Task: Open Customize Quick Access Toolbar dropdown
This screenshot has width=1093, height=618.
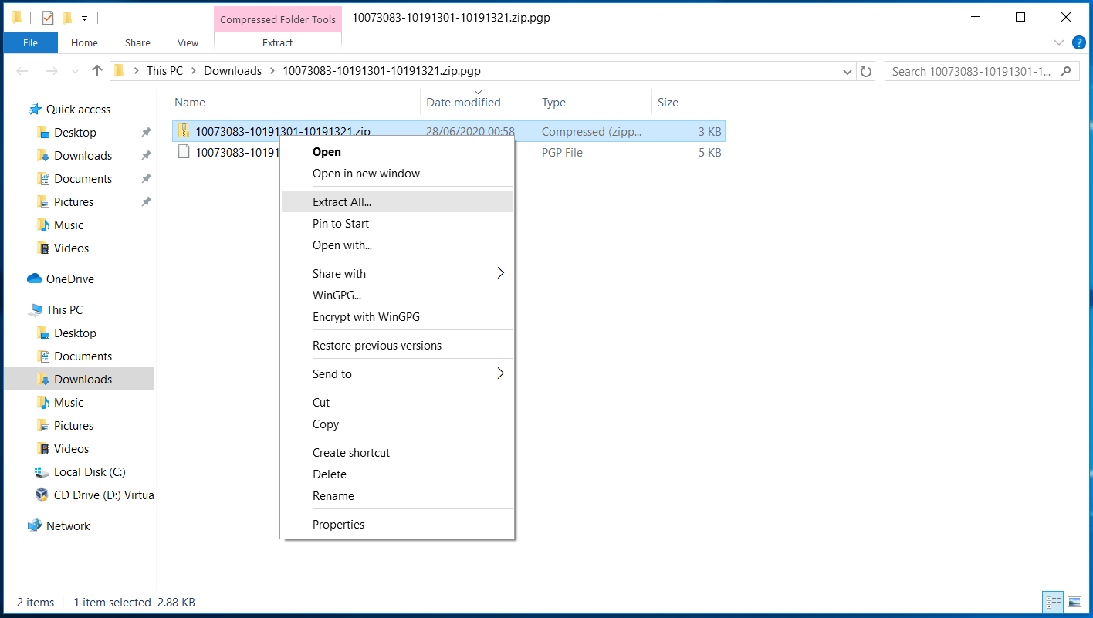Action: click(84, 18)
